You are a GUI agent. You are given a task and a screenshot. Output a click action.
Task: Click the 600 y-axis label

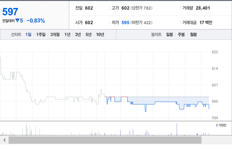[215, 101]
